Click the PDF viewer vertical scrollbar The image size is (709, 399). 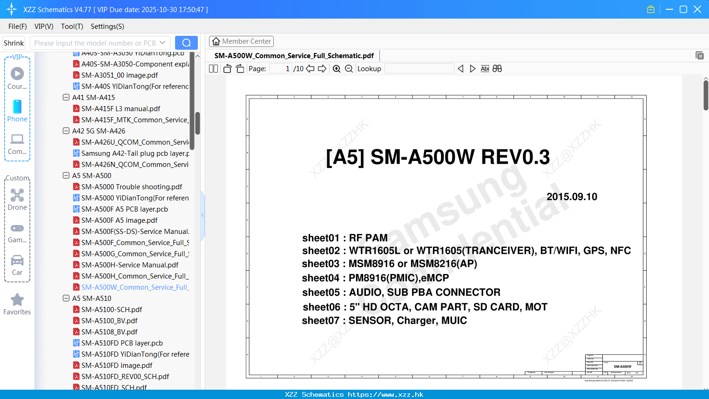click(x=706, y=95)
